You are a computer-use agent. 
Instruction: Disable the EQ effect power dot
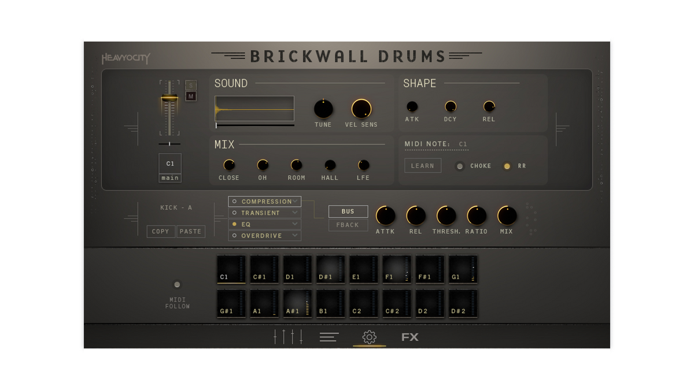tap(234, 224)
